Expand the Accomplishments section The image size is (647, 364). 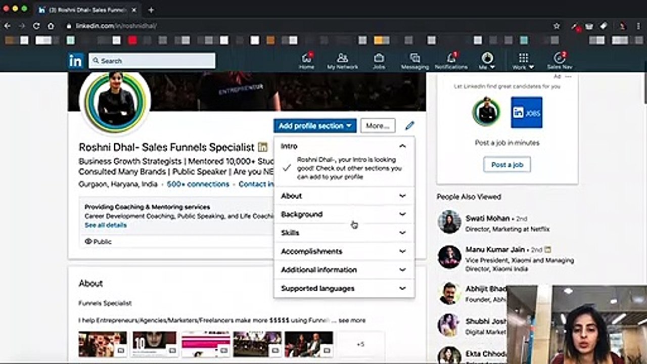(x=344, y=251)
